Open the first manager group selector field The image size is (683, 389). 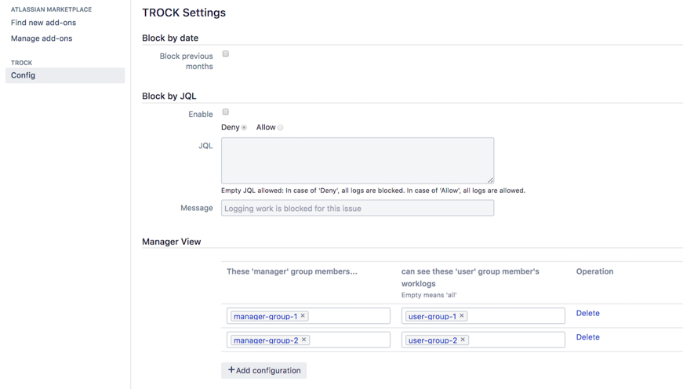point(349,316)
